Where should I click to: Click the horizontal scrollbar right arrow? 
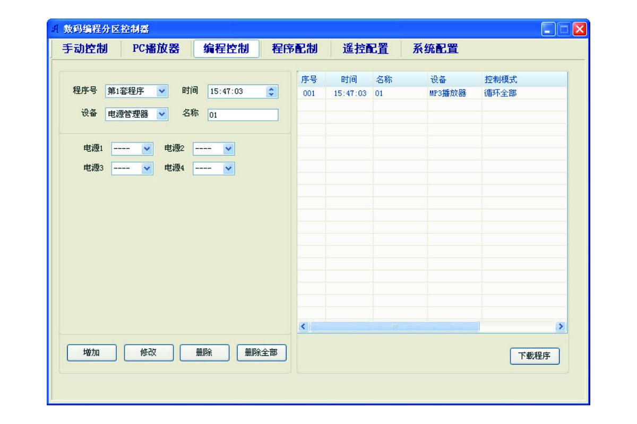(560, 327)
